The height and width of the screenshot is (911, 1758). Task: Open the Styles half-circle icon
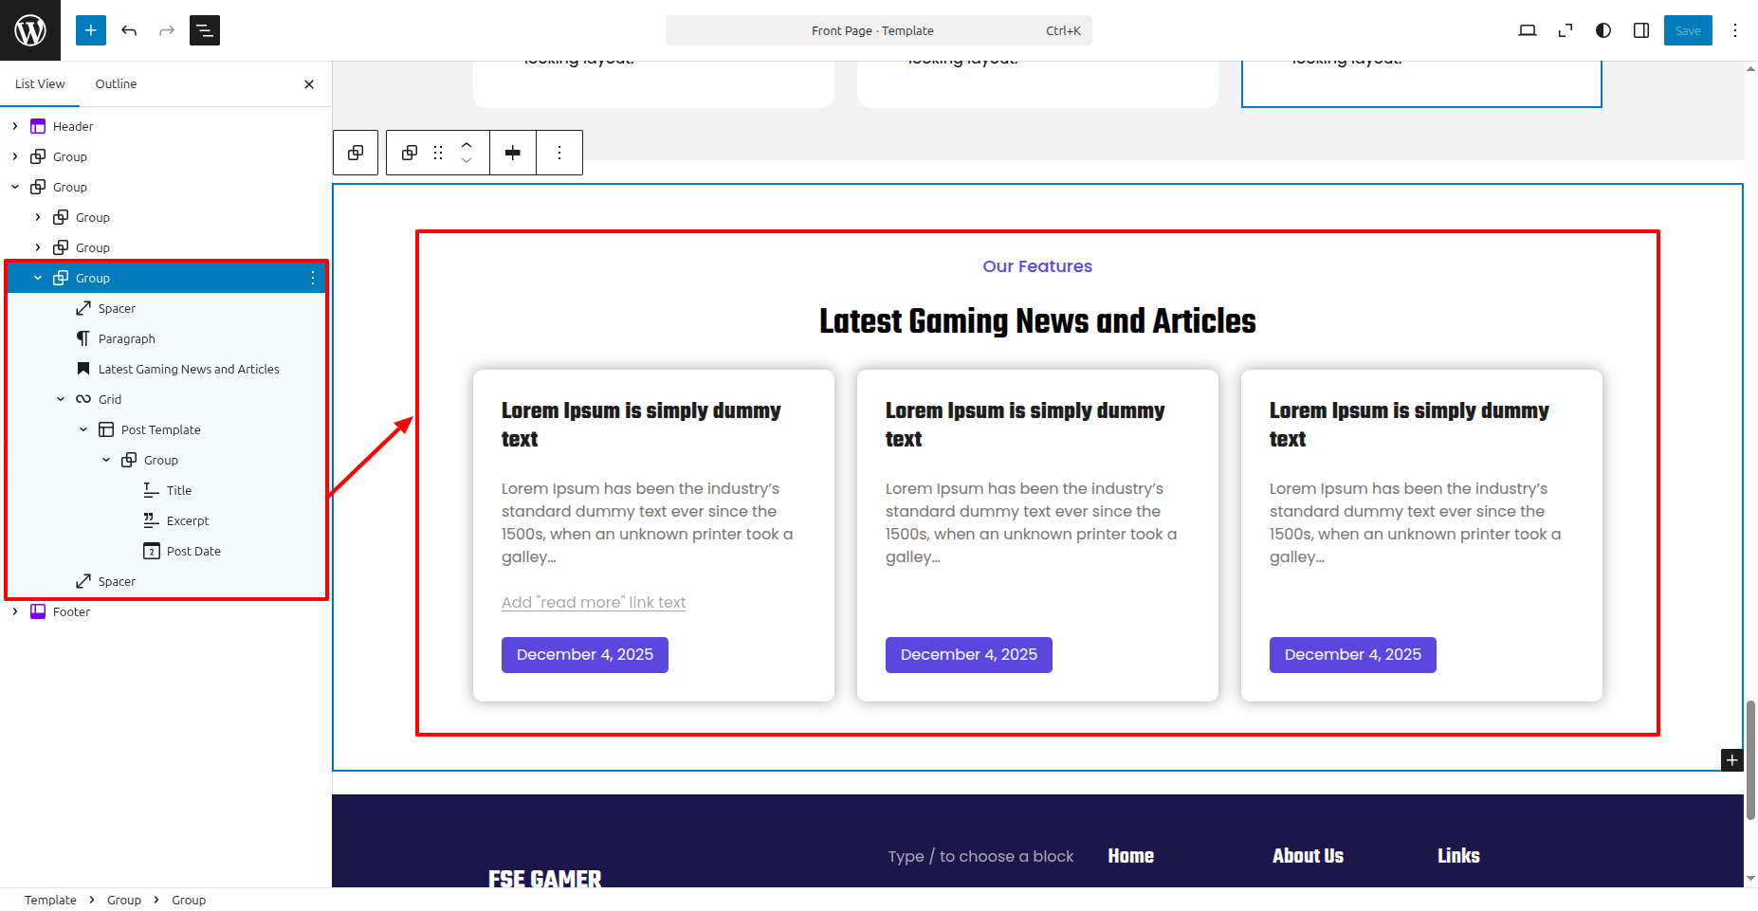1603,30
